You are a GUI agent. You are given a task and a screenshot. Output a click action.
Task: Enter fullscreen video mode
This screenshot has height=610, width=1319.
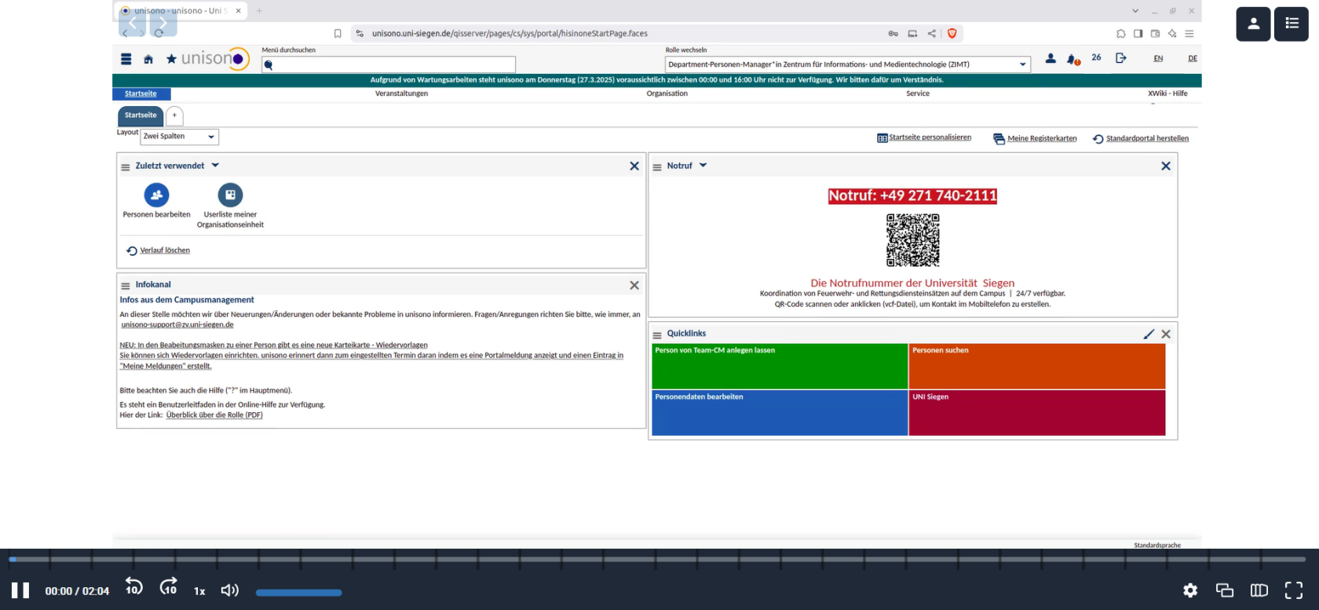1293,590
